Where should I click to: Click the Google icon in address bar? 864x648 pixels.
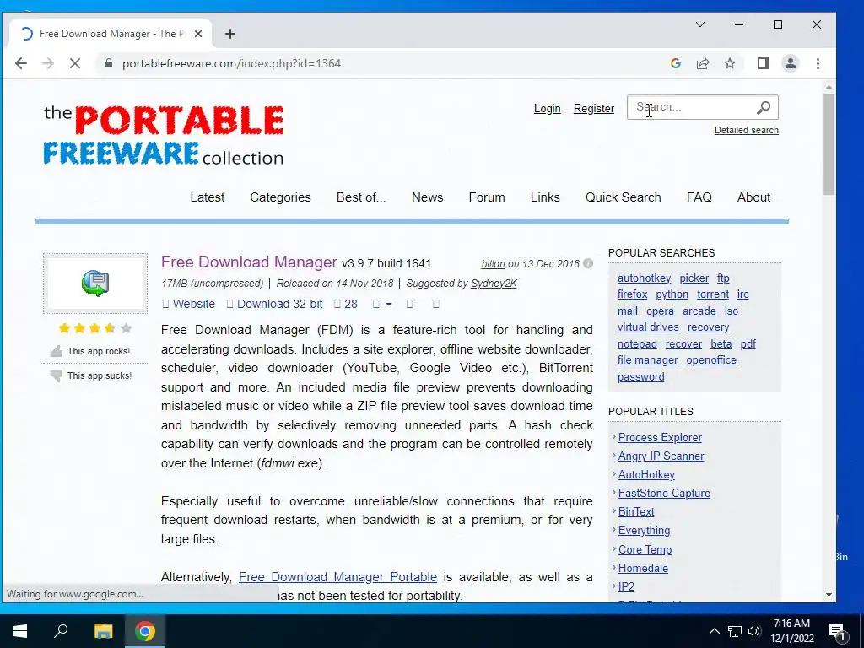click(676, 63)
